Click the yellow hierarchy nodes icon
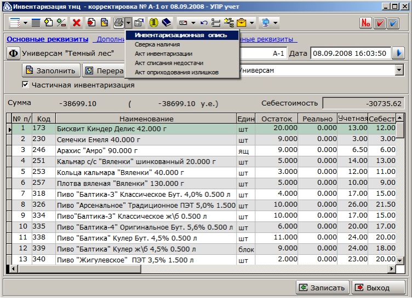The image size is (412, 298). 228,23
